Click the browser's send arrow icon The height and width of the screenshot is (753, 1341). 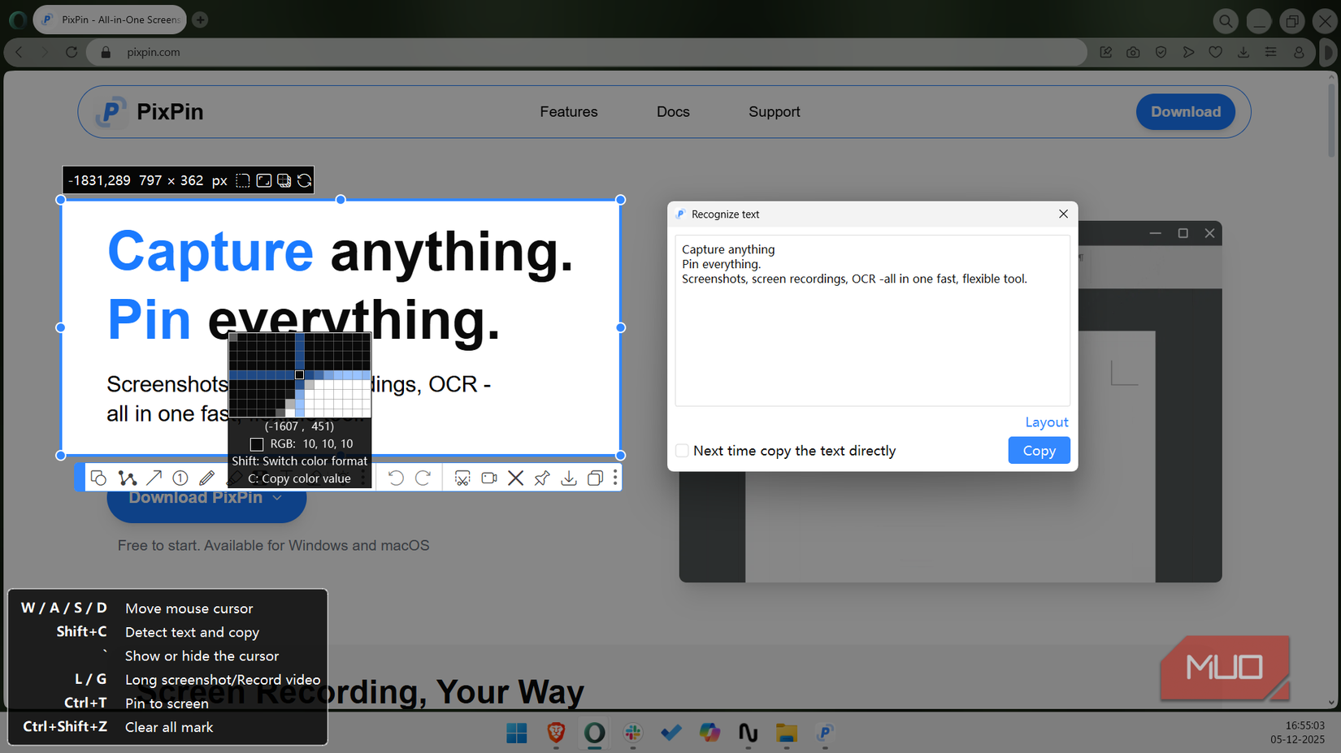(1188, 52)
